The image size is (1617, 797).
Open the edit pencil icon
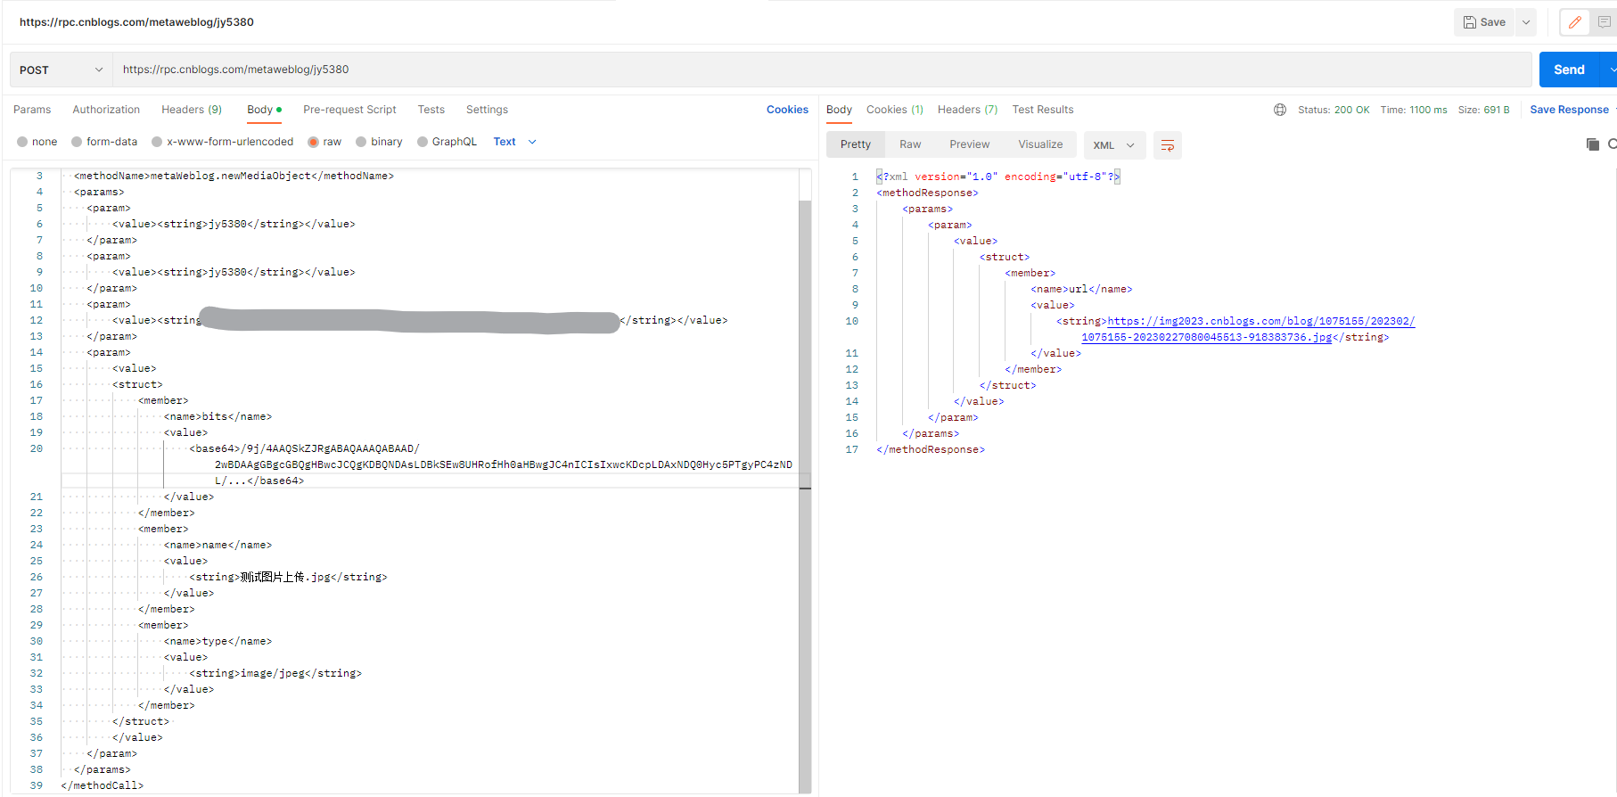(x=1575, y=22)
